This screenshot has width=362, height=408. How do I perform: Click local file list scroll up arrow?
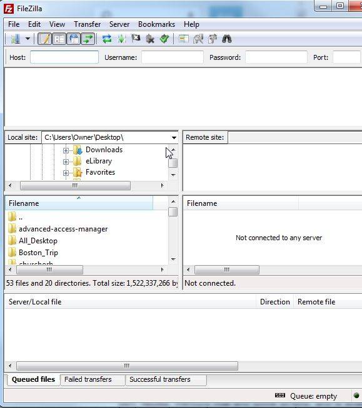(x=173, y=202)
